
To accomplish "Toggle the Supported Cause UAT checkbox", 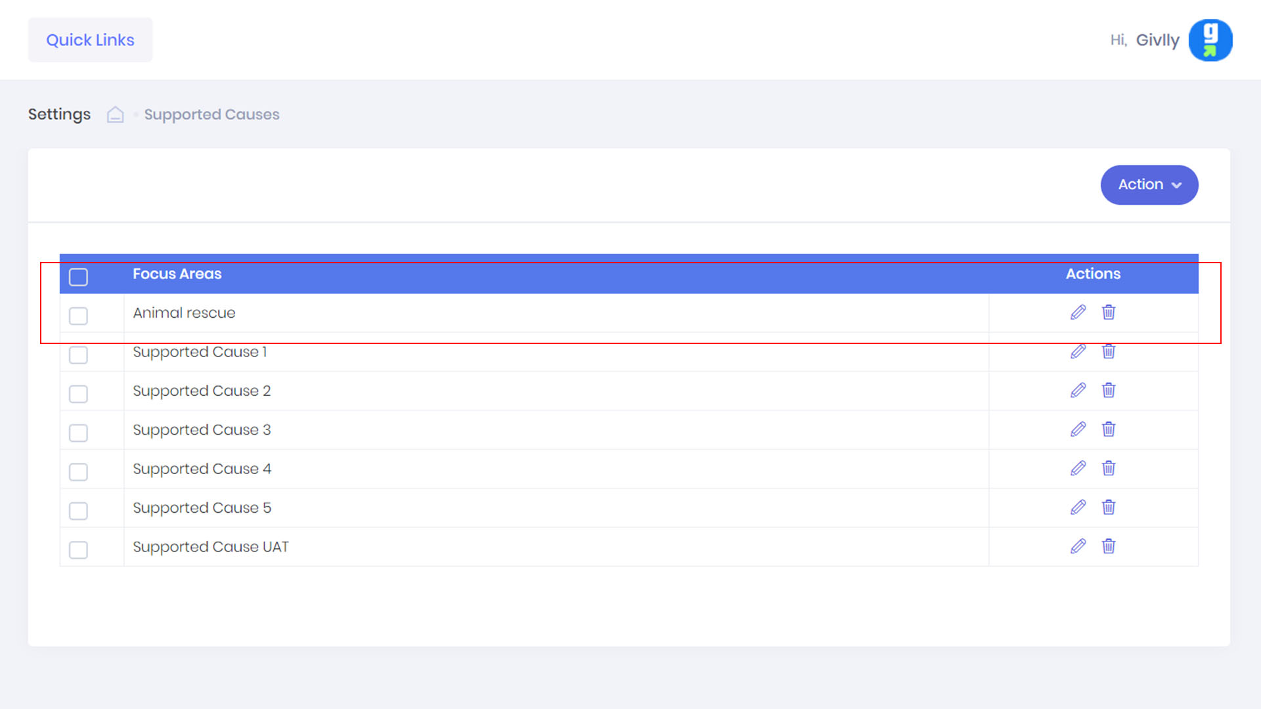I will pyautogui.click(x=78, y=549).
